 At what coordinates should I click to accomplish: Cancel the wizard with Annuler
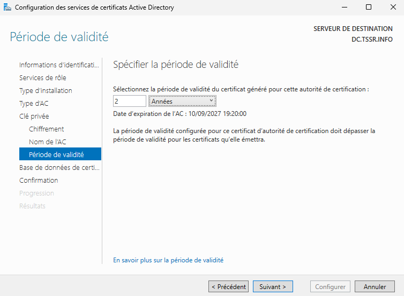point(375,287)
